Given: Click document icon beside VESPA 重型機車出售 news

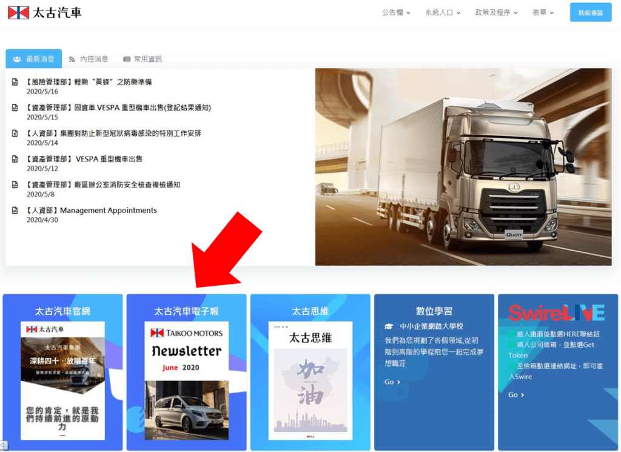Looking at the screenshot, I should point(15,159).
